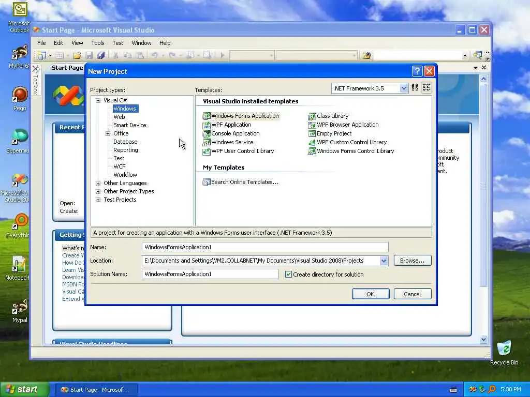Expand the Other Project Types node
Screen dimensions: 530x397
(x=98, y=191)
